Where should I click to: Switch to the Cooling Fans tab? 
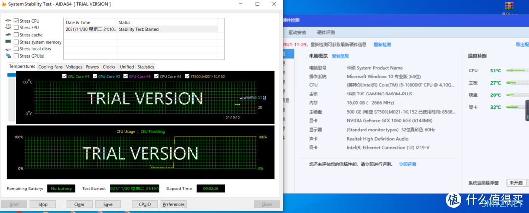coord(50,67)
